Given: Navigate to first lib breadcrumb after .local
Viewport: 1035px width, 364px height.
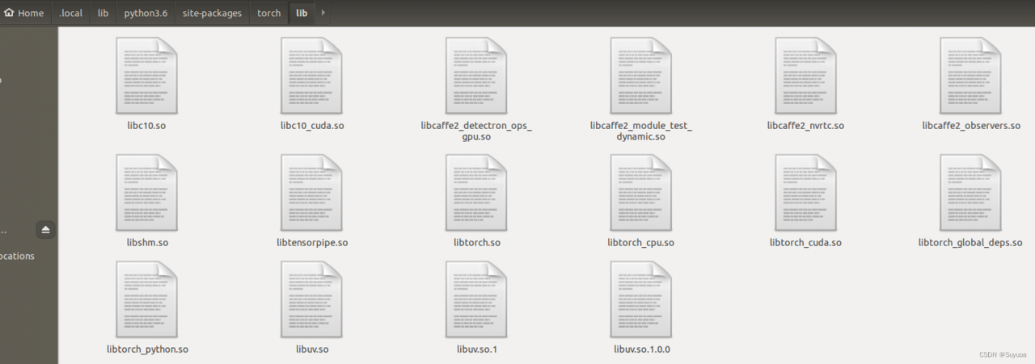Looking at the screenshot, I should (x=103, y=13).
